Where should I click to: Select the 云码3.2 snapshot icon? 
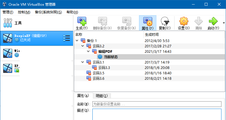click(x=89, y=46)
